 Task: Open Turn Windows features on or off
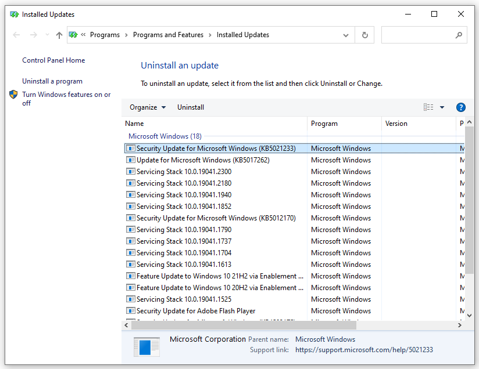(66, 99)
